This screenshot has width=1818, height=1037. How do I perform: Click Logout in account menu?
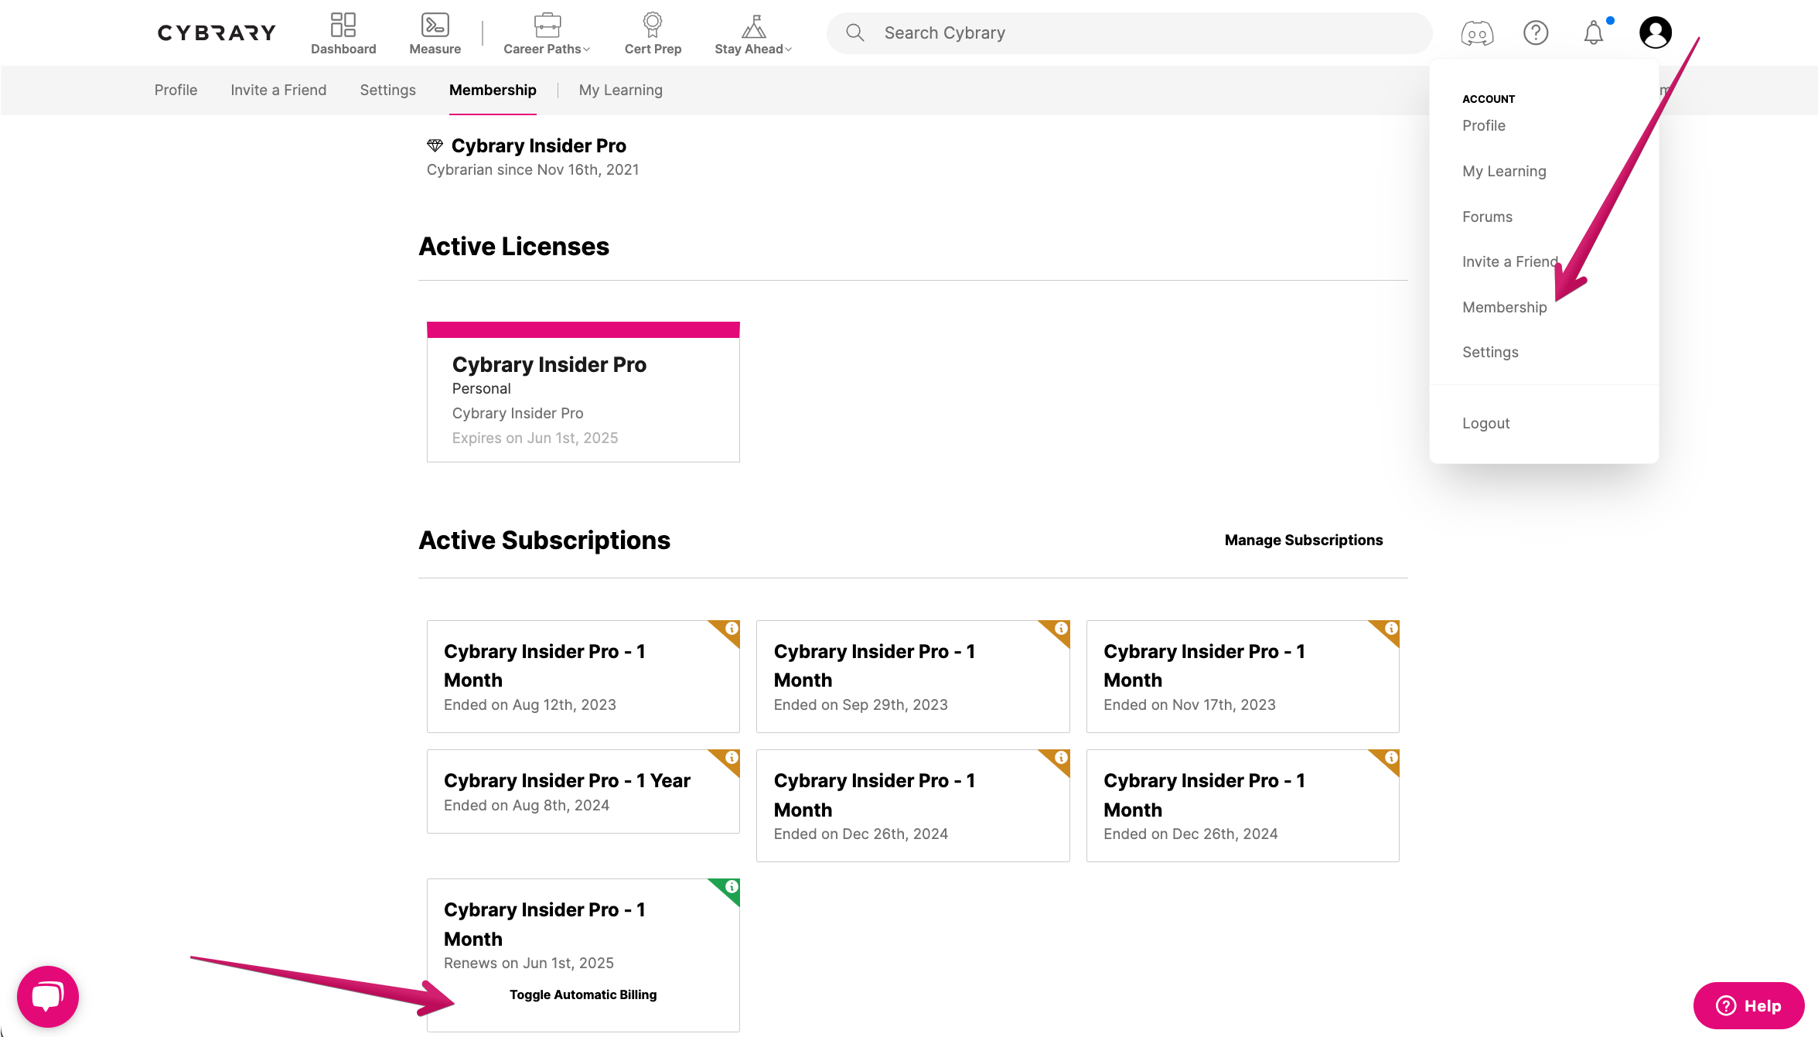pyautogui.click(x=1485, y=423)
